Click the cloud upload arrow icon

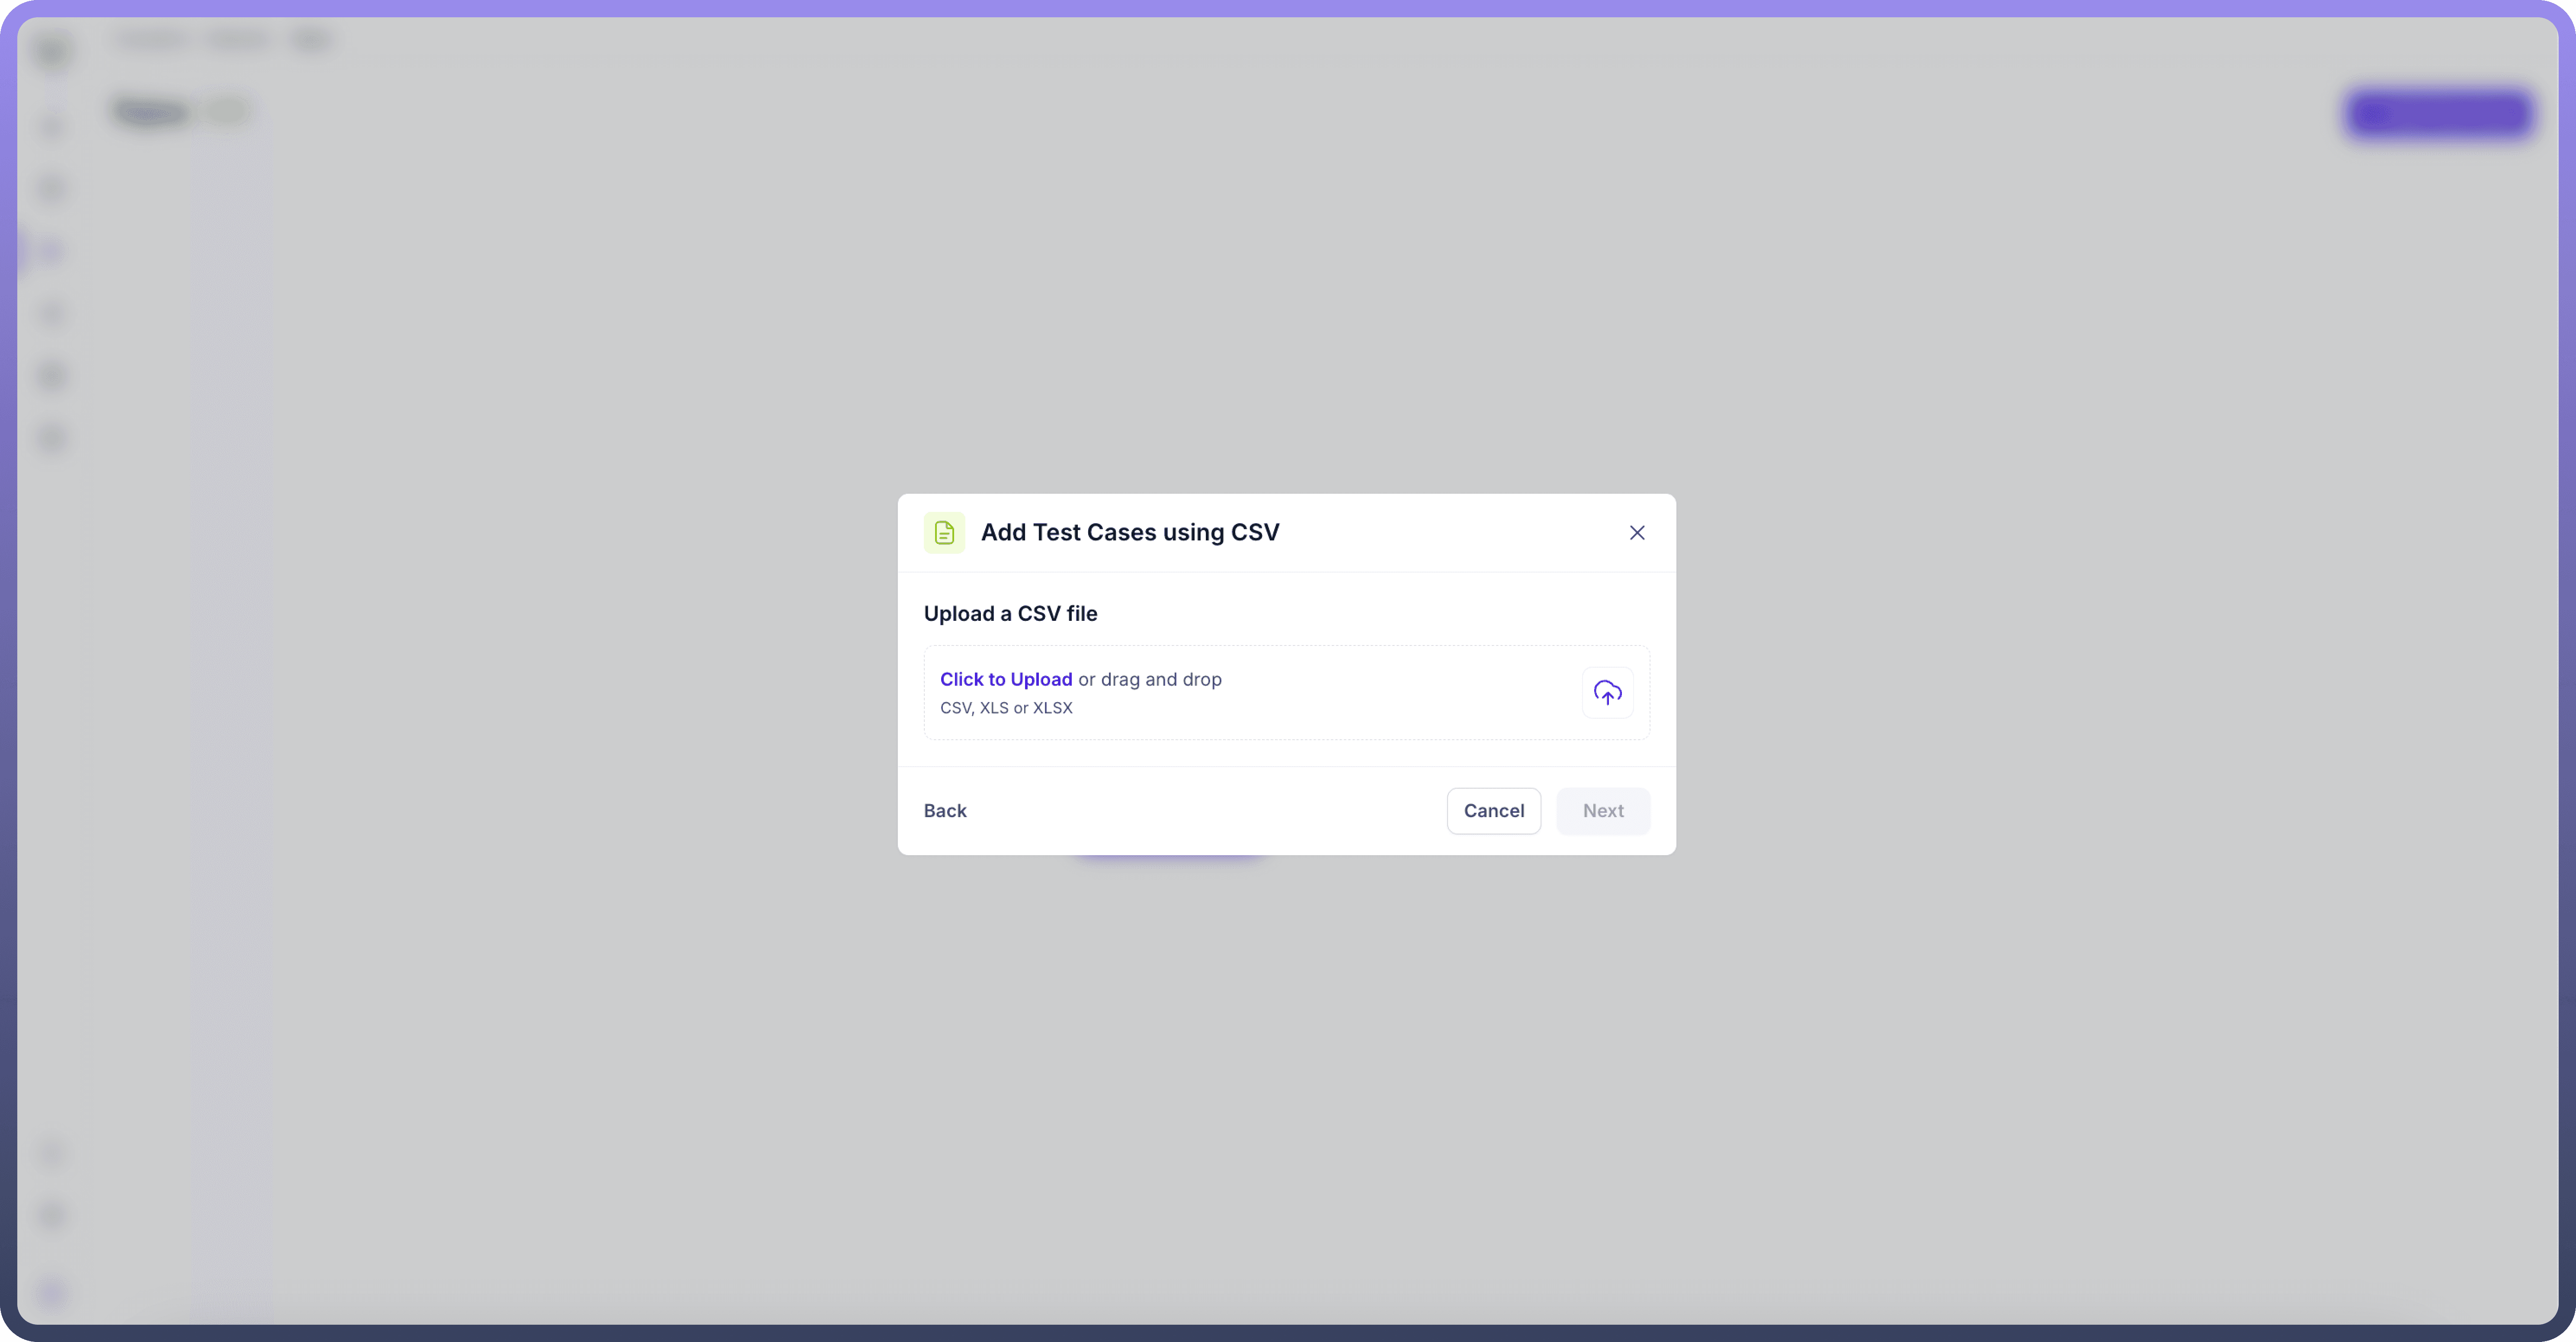tap(1607, 692)
